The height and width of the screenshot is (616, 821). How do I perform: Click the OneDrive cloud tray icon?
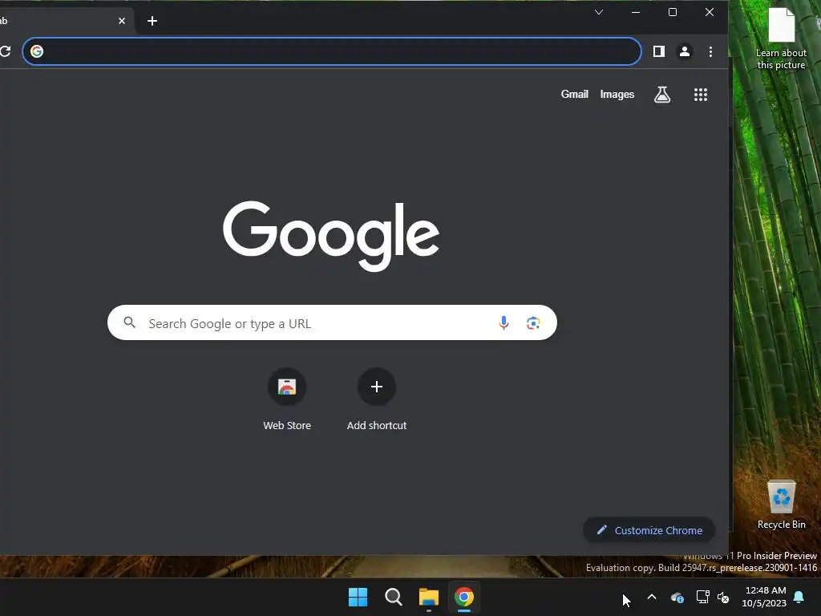(x=677, y=597)
